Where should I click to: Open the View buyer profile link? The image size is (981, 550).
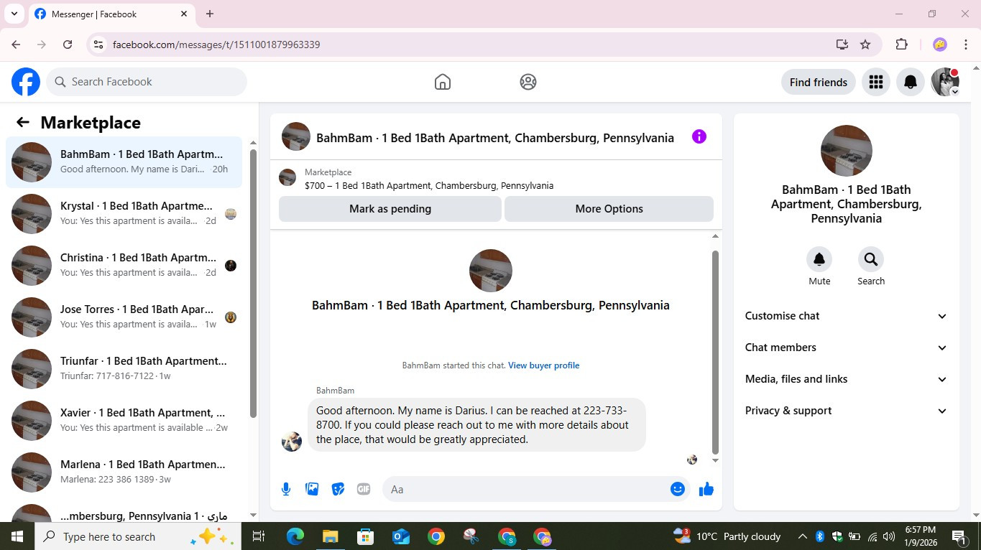543,365
